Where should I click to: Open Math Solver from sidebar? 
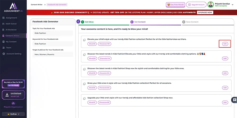[x=11, y=24]
